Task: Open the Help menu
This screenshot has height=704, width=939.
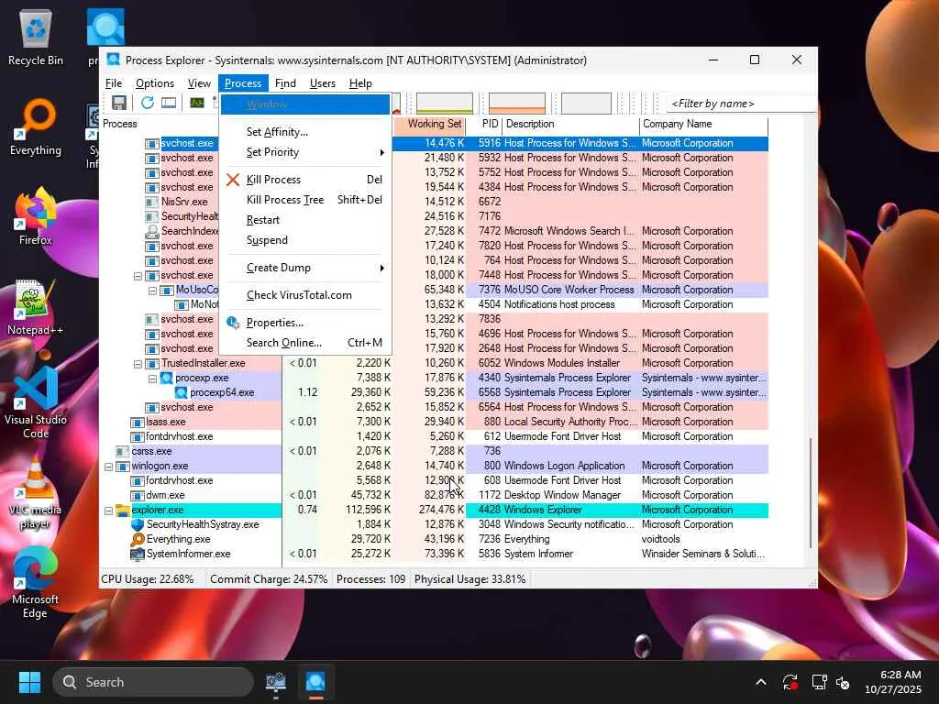Action: pos(360,83)
